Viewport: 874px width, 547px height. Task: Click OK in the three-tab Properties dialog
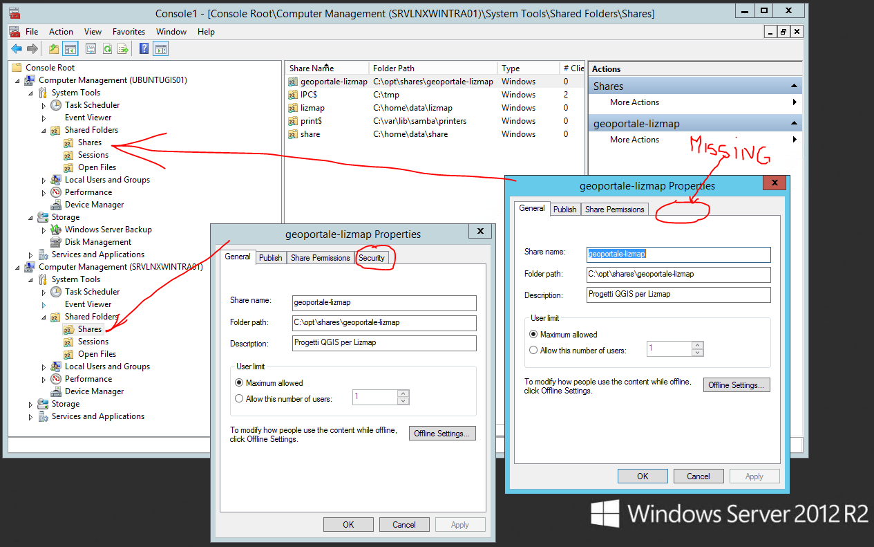tap(643, 476)
